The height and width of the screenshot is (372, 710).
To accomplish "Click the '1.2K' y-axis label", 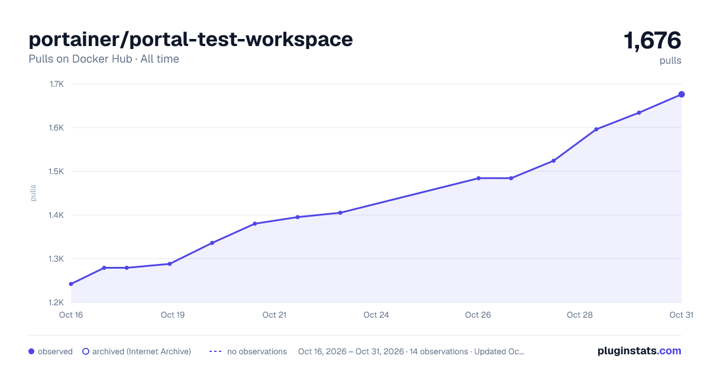I will 56,302.
